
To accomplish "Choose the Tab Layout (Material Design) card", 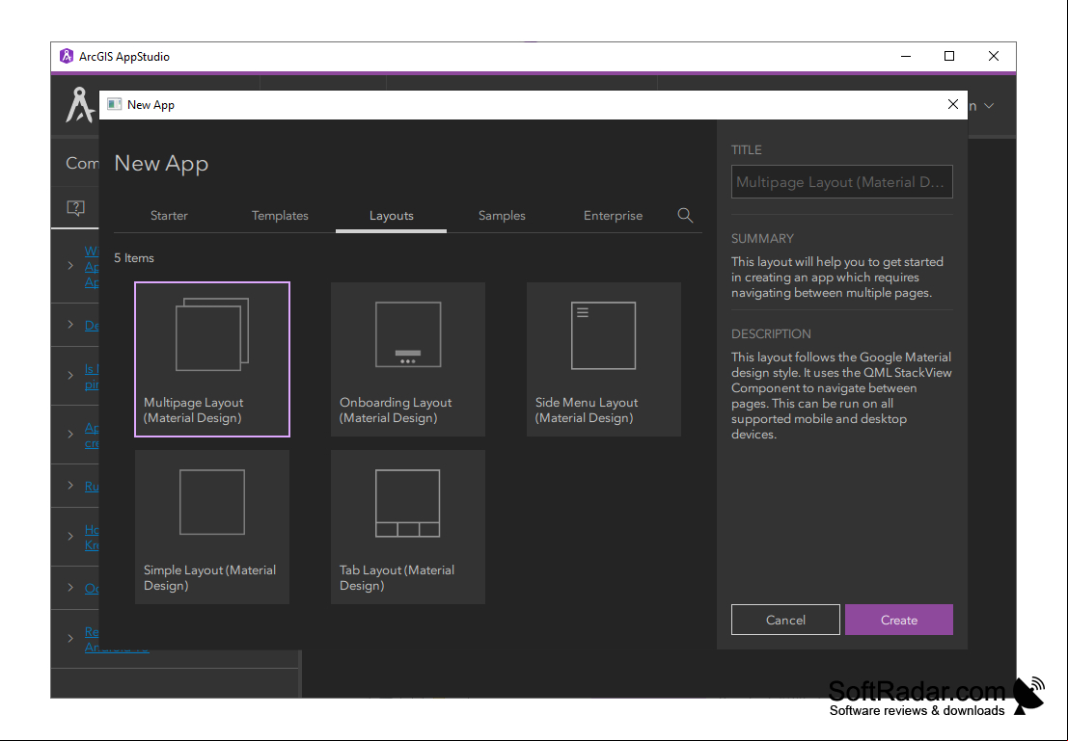I will pyautogui.click(x=408, y=527).
